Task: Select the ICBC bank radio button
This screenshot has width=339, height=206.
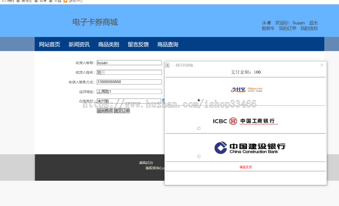Action: click(x=199, y=128)
